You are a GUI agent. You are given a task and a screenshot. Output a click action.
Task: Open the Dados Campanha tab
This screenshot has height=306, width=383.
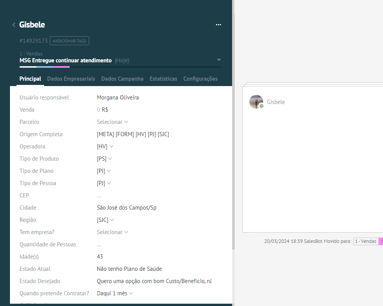point(122,79)
